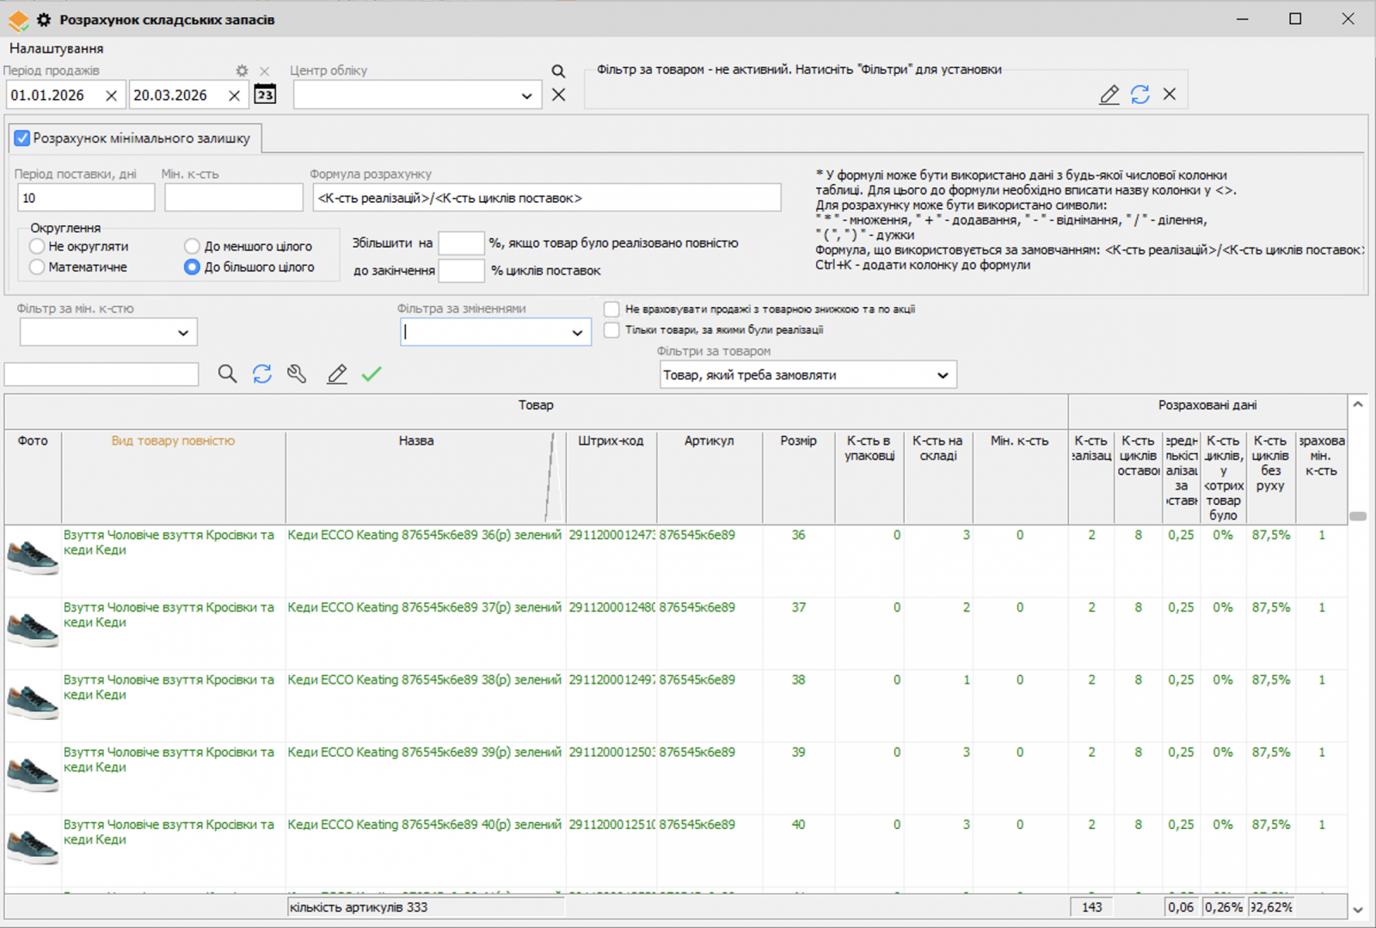
Task: Click the pencil edit icon in product filter panel
Action: point(1109,95)
